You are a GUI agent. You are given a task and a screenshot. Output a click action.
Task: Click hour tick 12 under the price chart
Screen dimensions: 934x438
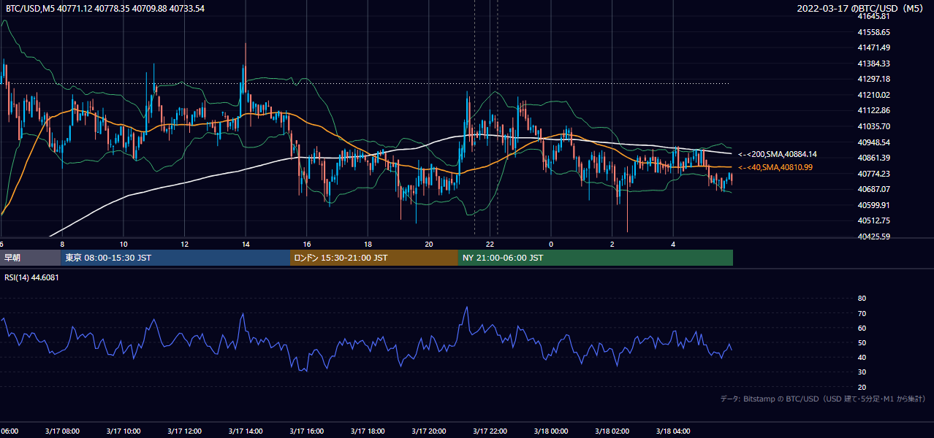pos(184,244)
